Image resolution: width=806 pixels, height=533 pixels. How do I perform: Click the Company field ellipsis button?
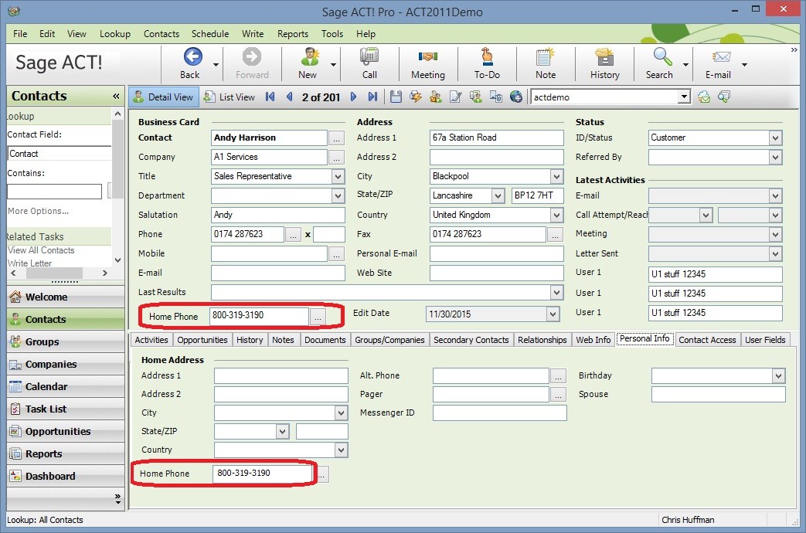[x=336, y=158]
